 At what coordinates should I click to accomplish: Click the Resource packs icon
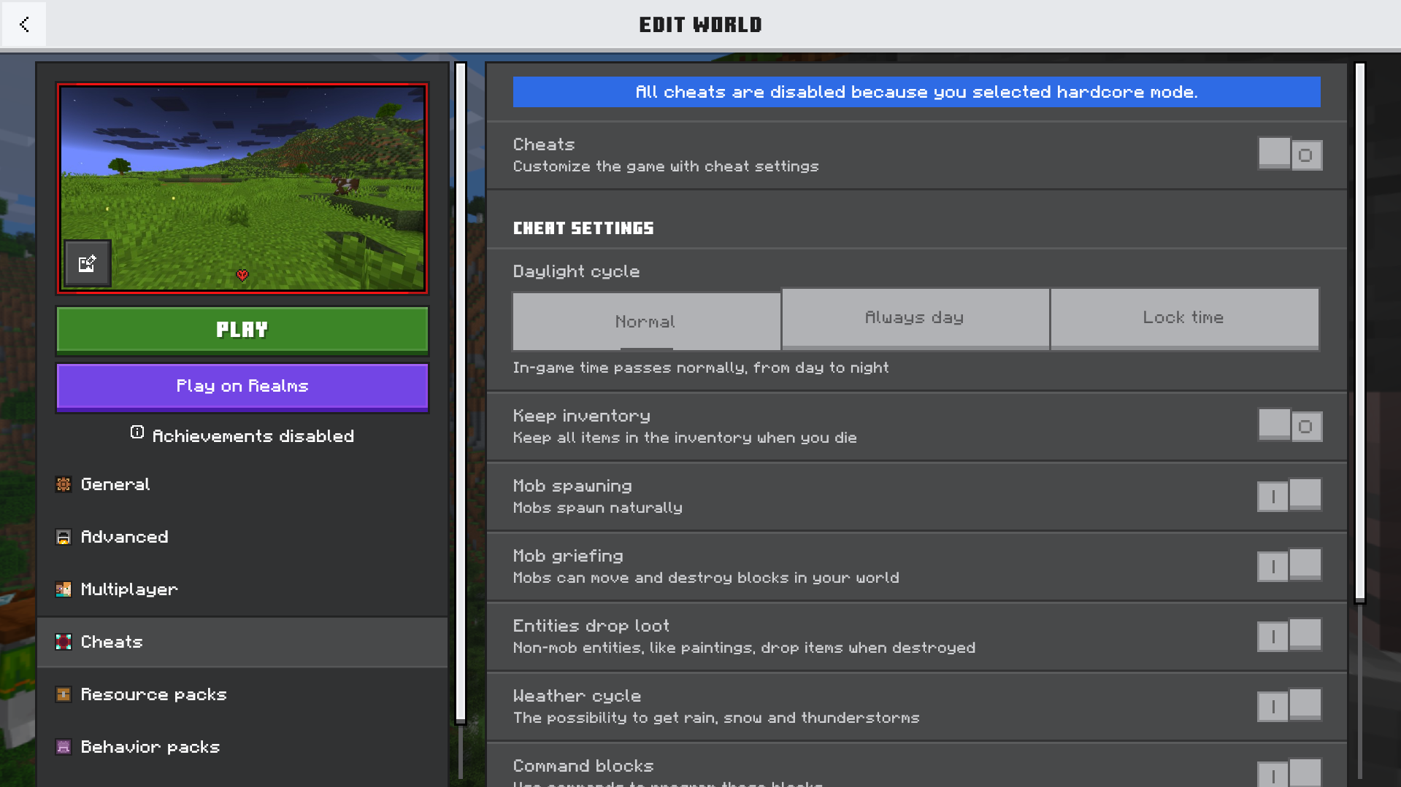64,694
